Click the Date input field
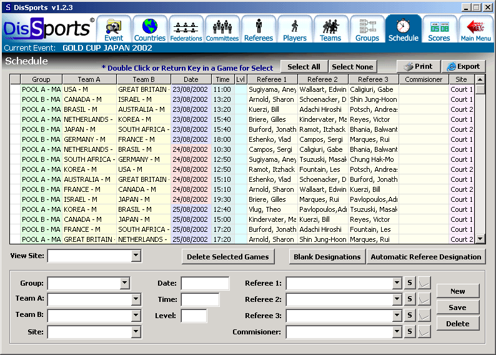496x355 pixels. [206, 283]
